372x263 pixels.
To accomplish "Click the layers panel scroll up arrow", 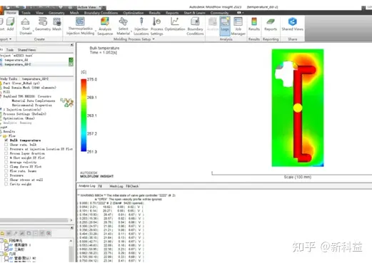I will (71, 241).
